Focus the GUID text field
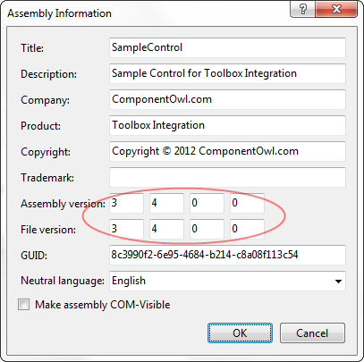 pos(227,255)
